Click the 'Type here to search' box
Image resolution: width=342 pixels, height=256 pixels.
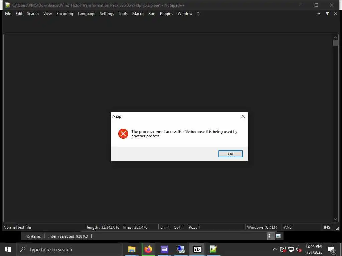(x=69, y=249)
